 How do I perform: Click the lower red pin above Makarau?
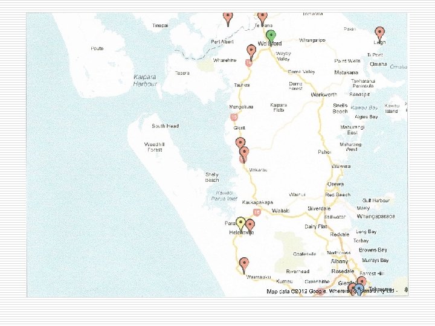click(x=244, y=155)
